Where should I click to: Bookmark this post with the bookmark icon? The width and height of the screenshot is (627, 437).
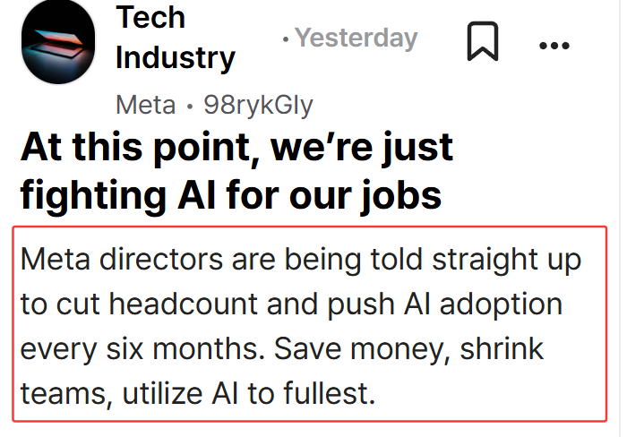[x=483, y=41]
